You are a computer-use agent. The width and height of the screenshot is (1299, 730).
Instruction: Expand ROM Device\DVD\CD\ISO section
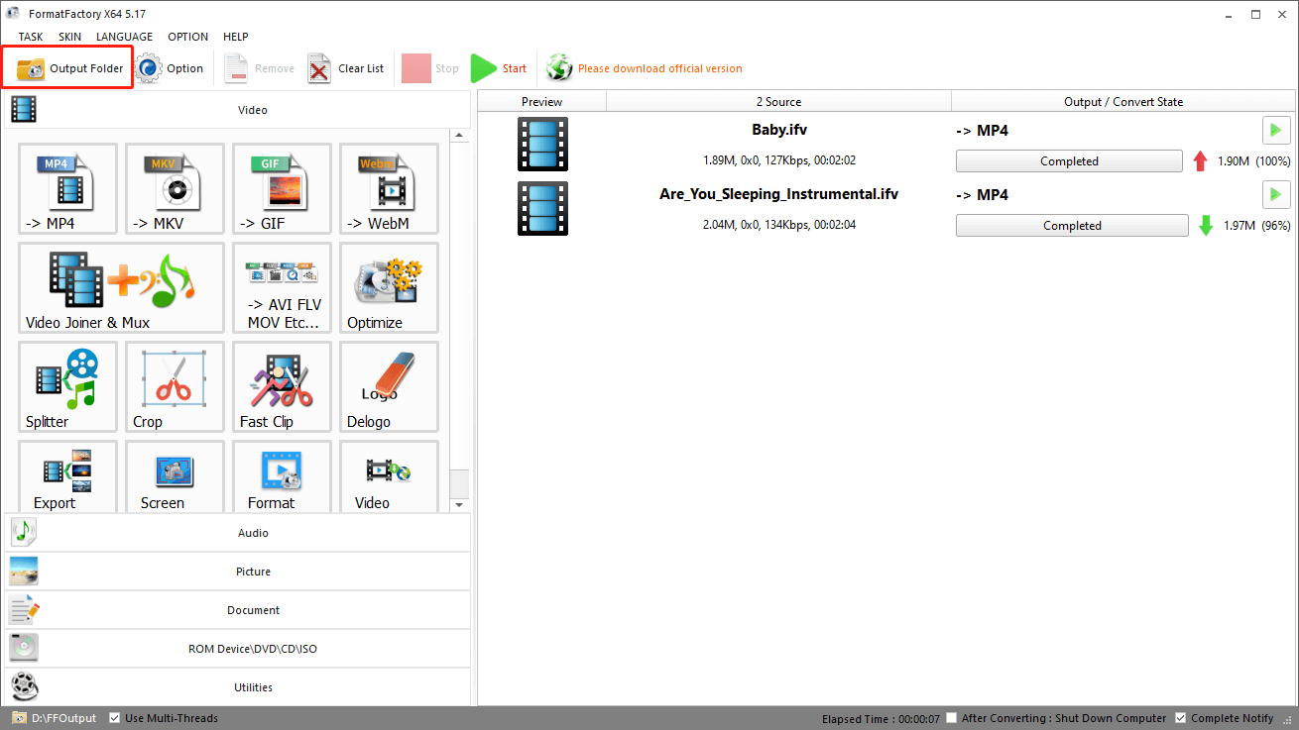[237, 649]
